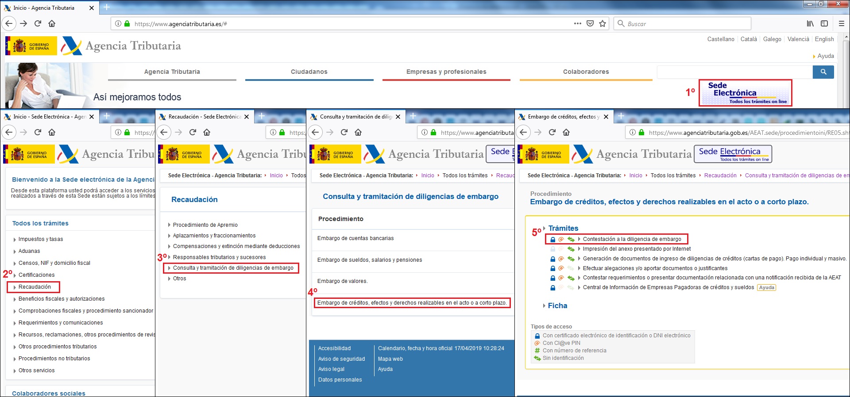
Task: Click Recaudación breadcrumb in Embargo window
Action: click(720, 176)
